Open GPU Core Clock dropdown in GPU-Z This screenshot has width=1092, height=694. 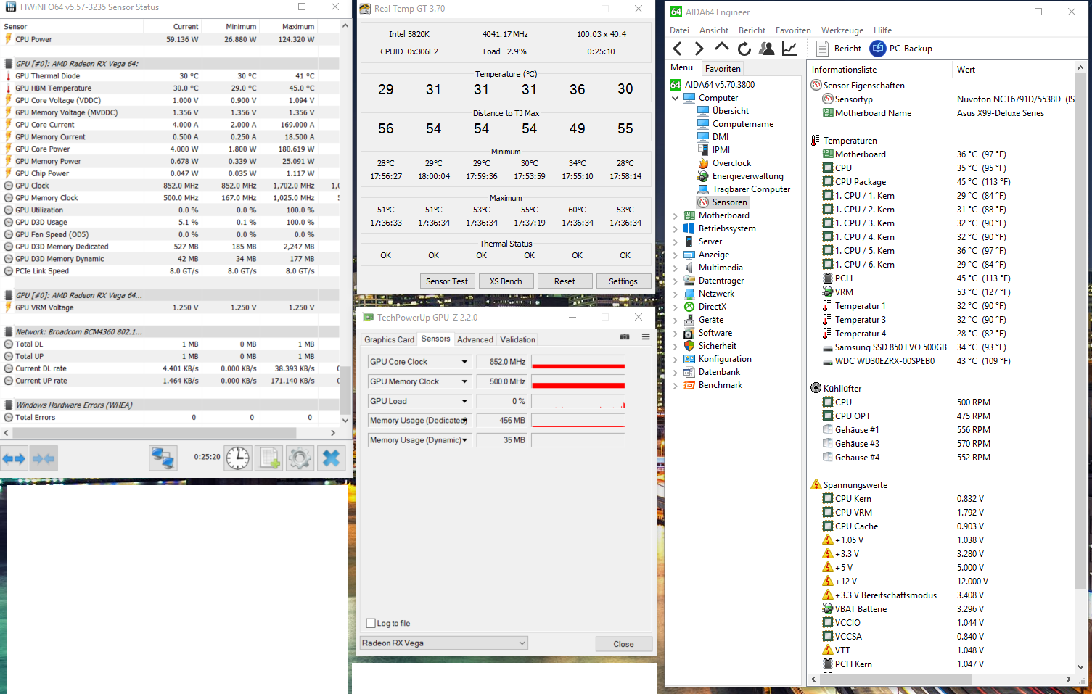click(x=464, y=362)
